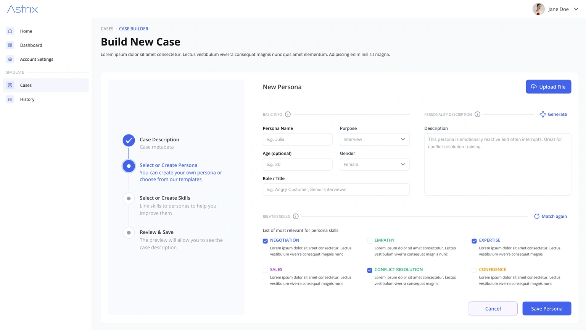Go to Dashboard in the sidebar
The height and width of the screenshot is (330, 586).
46,45
